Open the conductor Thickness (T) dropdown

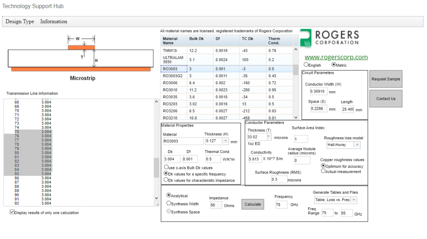click(269, 136)
